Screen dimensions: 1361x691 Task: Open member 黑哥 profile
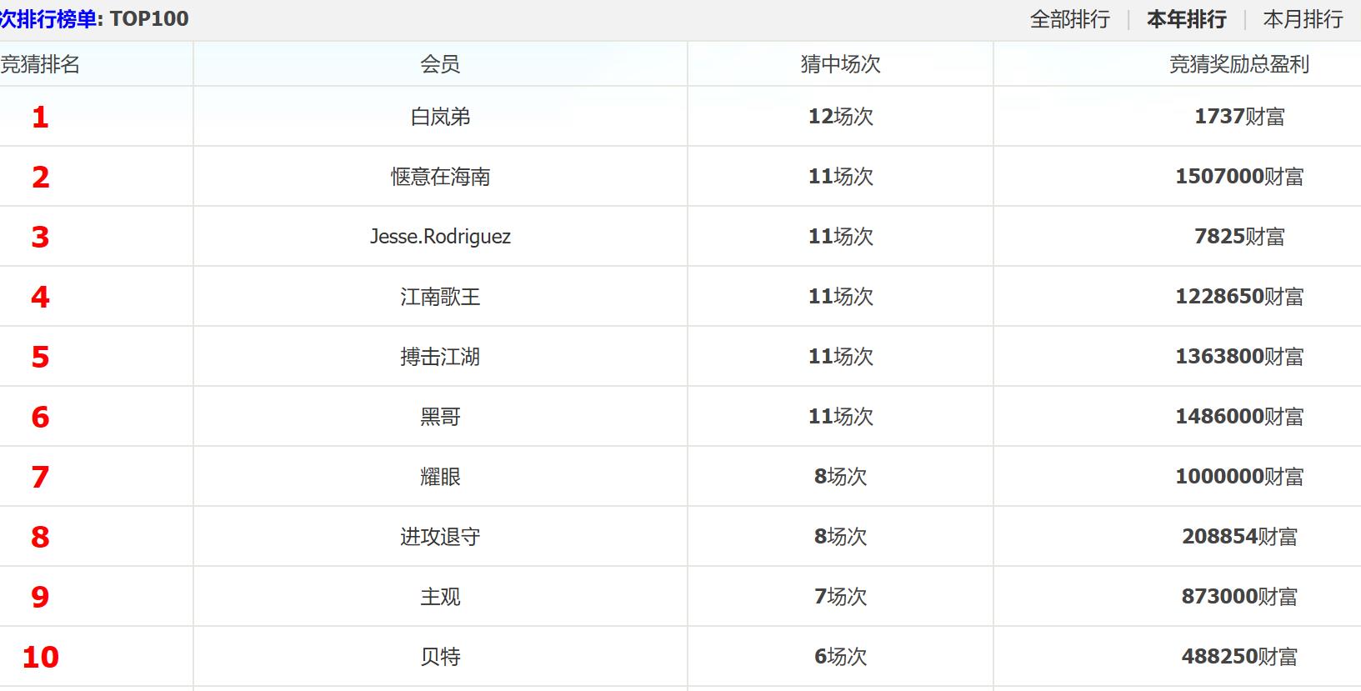tap(440, 417)
